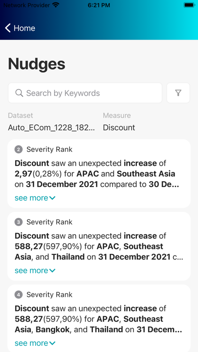198x352 pixels.
Task: Tap the Nudges page heading
Action: pyautogui.click(x=36, y=64)
